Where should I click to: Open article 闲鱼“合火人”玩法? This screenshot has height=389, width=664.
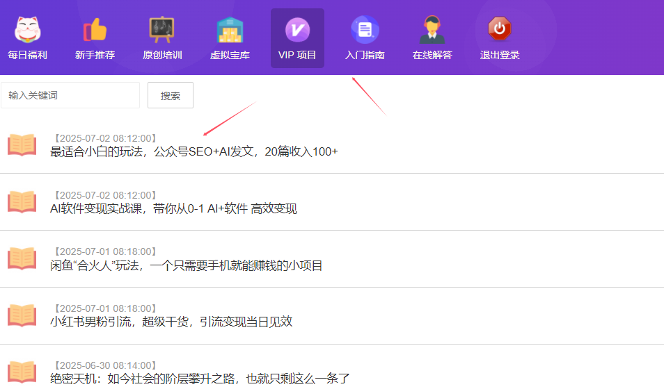[187, 265]
